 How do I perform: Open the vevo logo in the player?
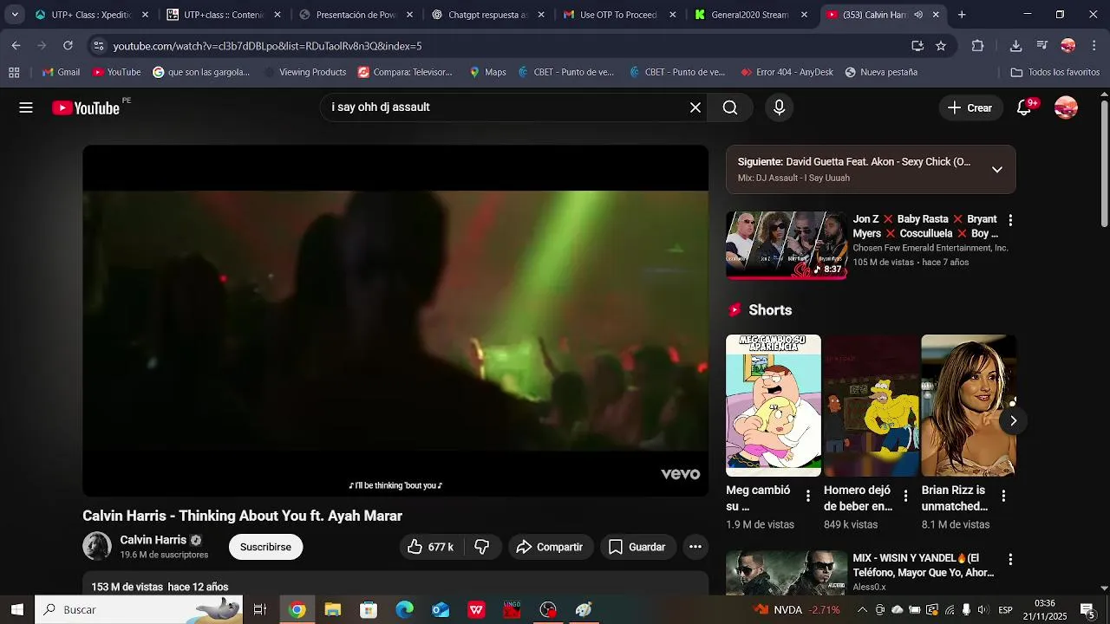click(681, 474)
